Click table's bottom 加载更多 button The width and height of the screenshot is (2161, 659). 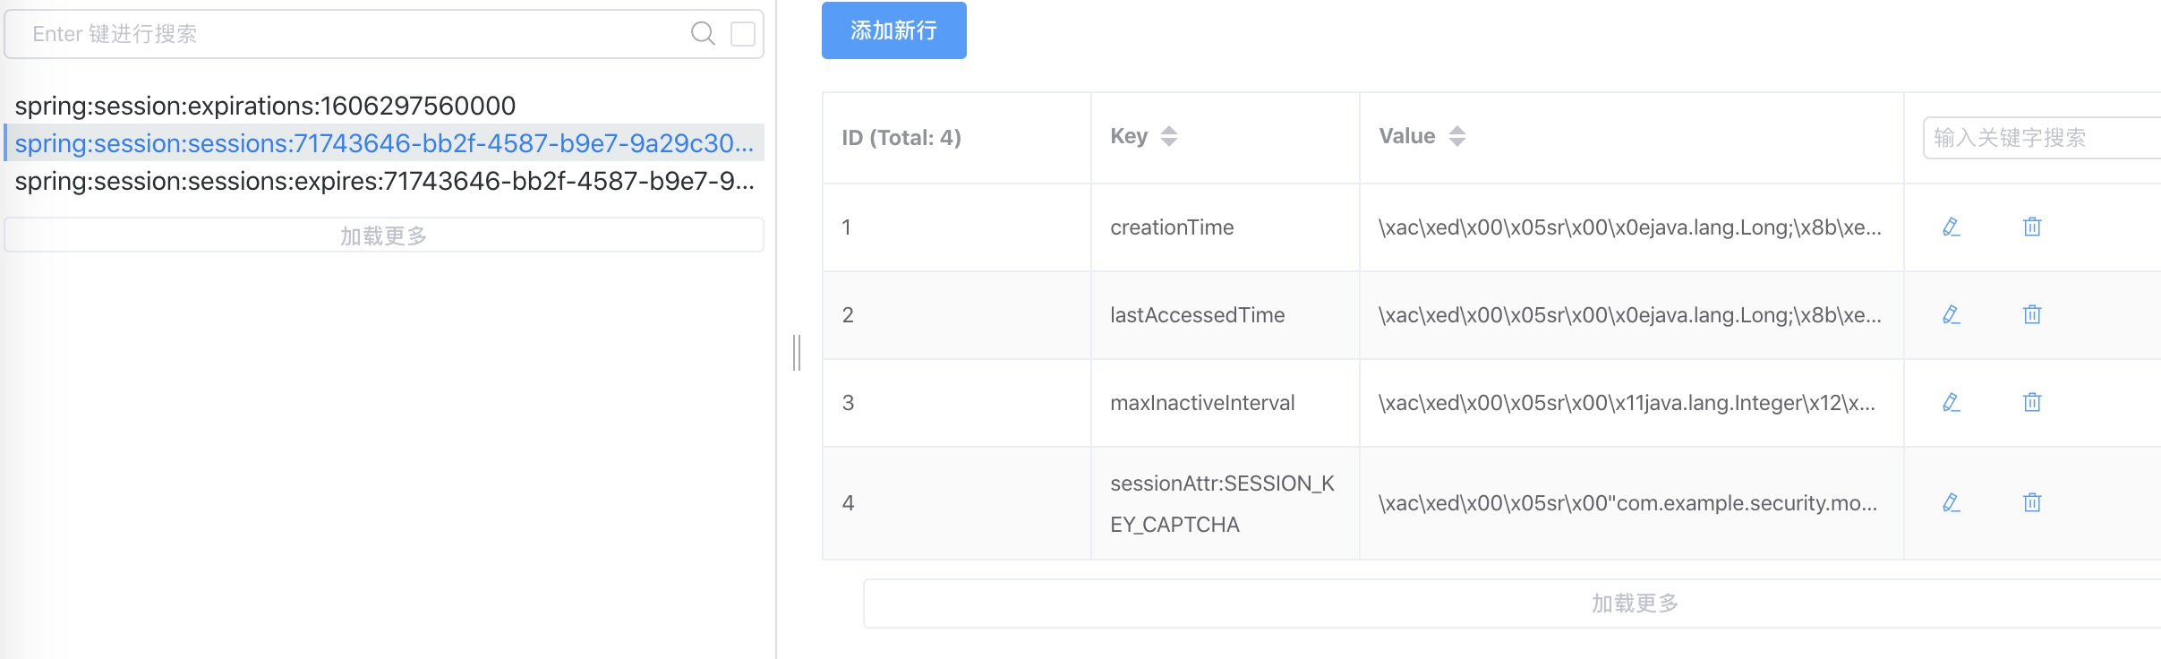[1512, 603]
